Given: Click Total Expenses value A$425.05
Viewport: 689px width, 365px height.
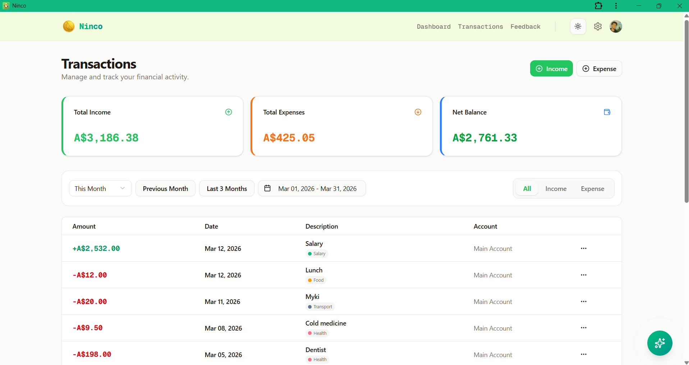Looking at the screenshot, I should [x=289, y=138].
